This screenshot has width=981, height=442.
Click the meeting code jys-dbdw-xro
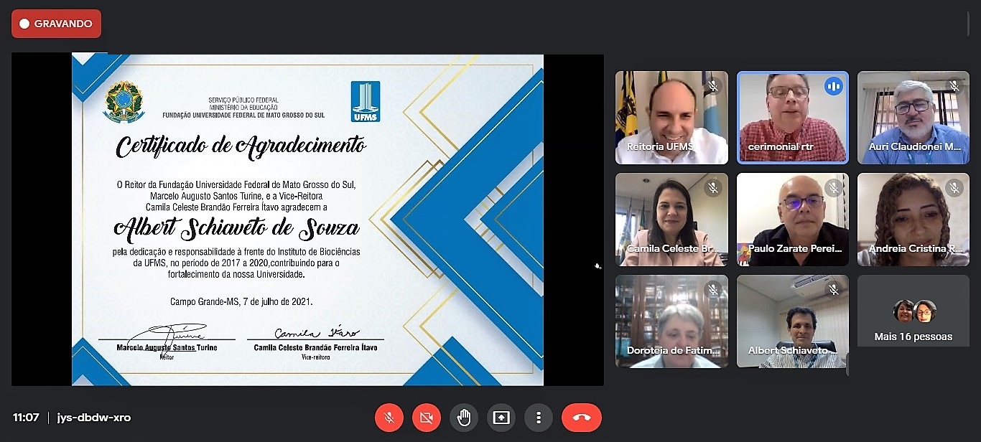point(94,418)
